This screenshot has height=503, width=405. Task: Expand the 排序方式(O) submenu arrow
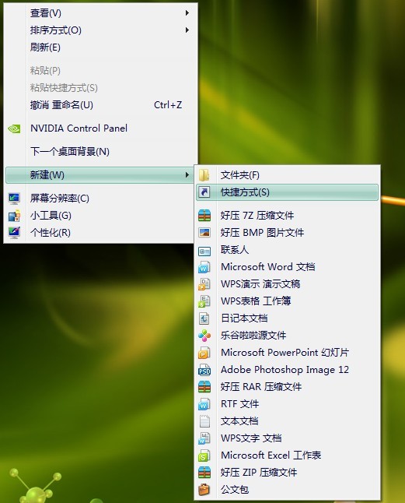(x=187, y=30)
